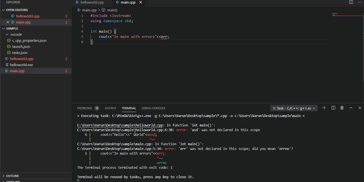Switch to the Output panel tab
The width and height of the screenshot is (364, 182).
pyautogui.click(x=111, y=108)
